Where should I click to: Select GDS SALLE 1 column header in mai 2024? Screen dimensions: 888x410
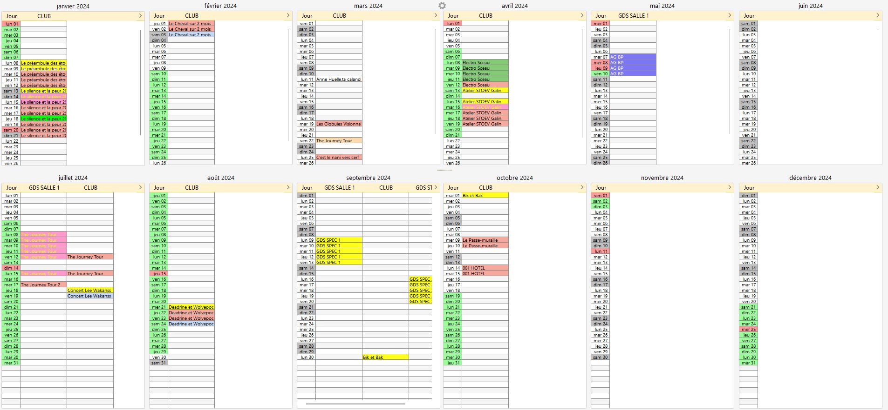[x=633, y=15]
